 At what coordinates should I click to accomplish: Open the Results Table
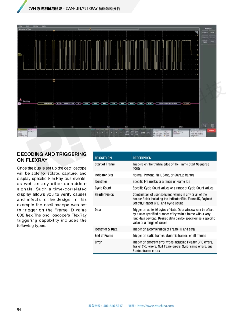[205, 42]
